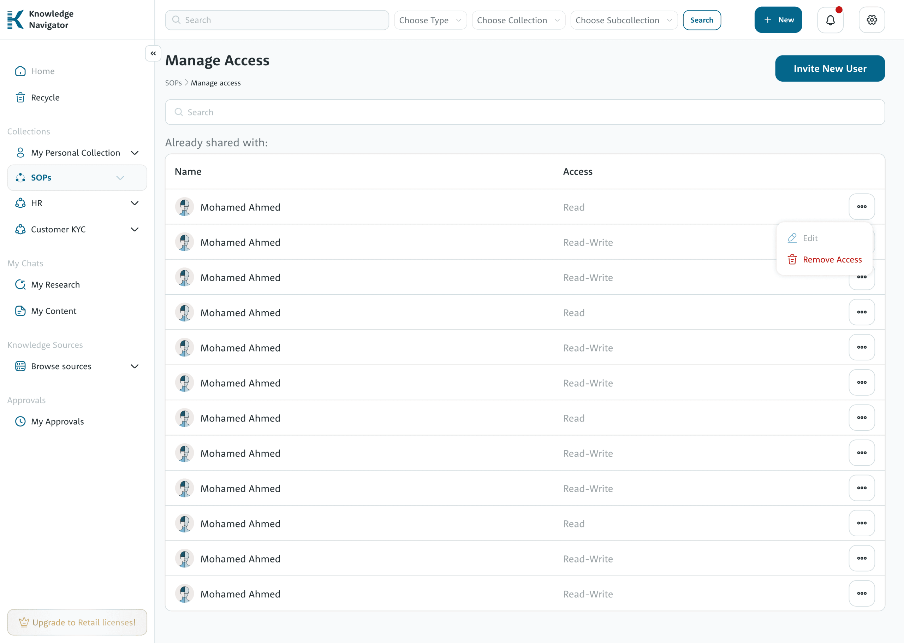Image resolution: width=904 pixels, height=643 pixels.
Task: Click the Invite New User button
Action: tap(829, 69)
